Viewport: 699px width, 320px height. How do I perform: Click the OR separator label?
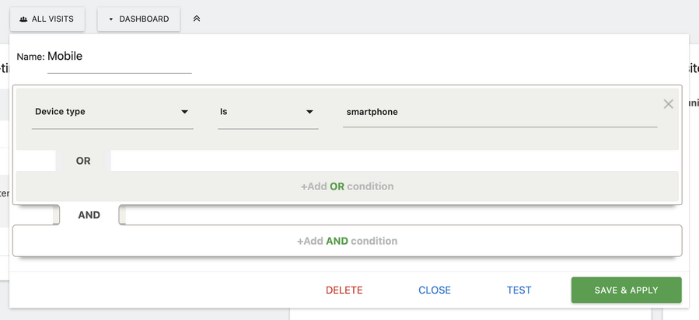83,161
